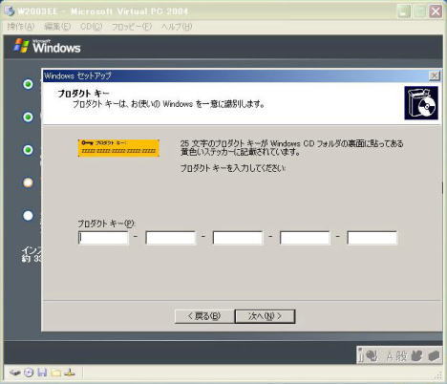Close the Windows セットアップ dialog

(434, 75)
